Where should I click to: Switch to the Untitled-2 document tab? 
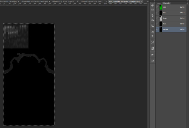92,1
